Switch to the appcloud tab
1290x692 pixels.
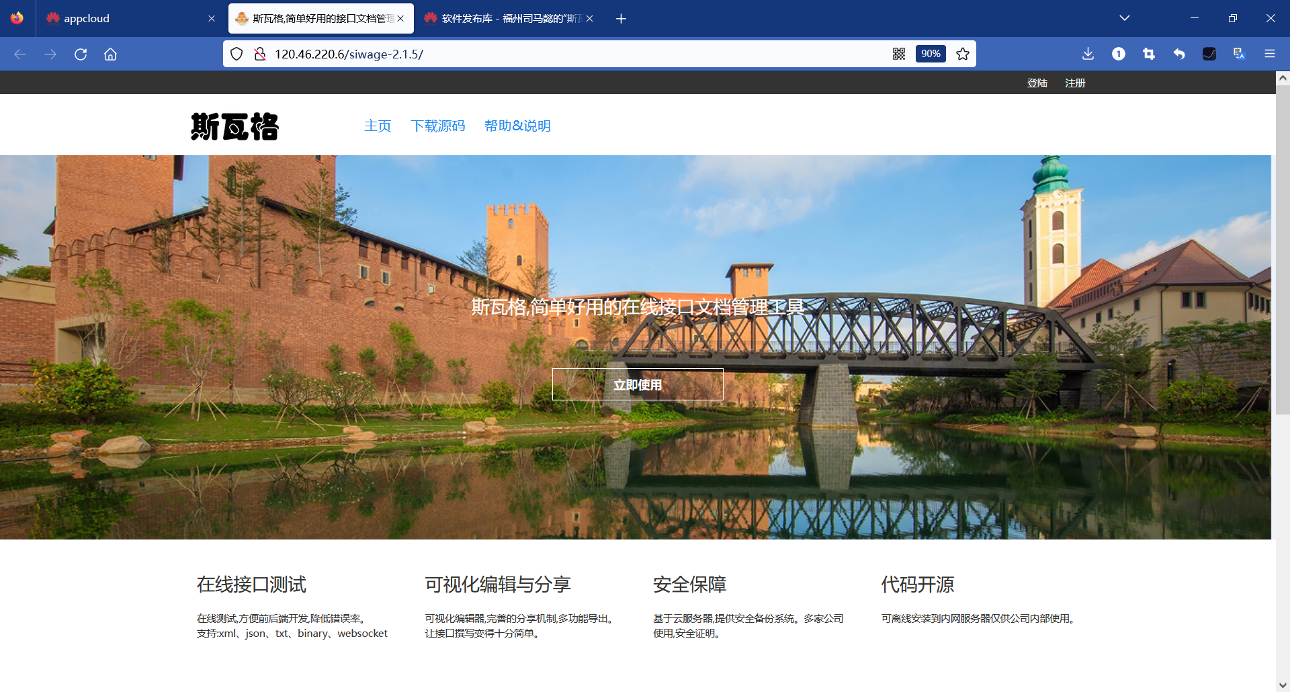click(121, 18)
